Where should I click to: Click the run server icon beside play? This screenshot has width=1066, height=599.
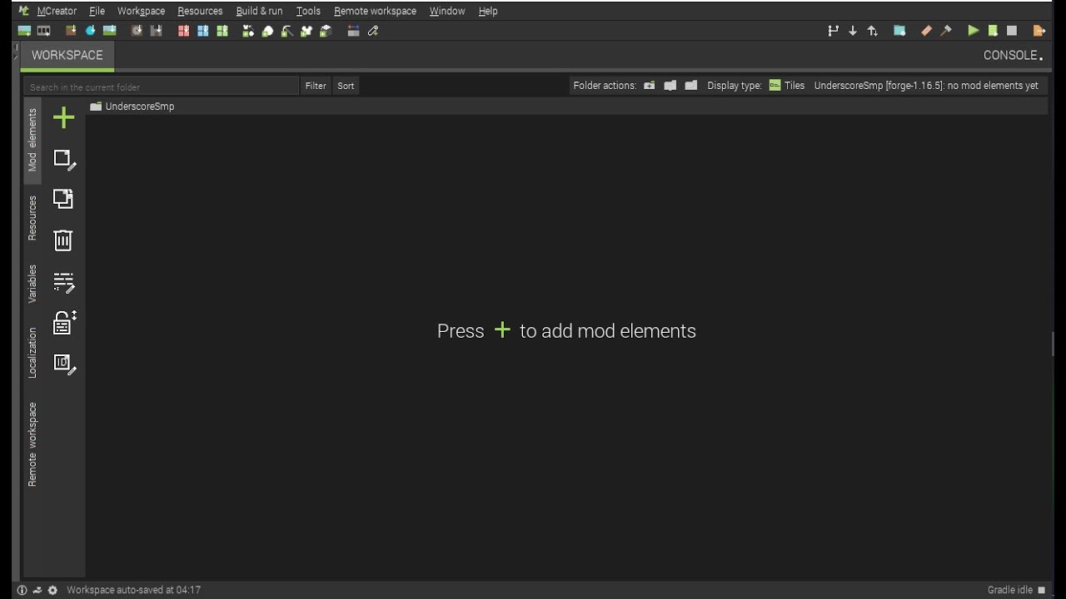pos(993,31)
